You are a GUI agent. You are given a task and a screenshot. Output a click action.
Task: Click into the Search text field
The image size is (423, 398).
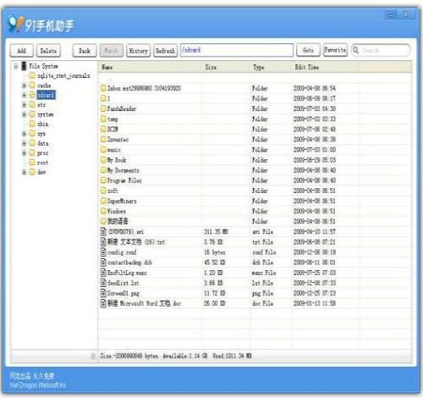(384, 50)
